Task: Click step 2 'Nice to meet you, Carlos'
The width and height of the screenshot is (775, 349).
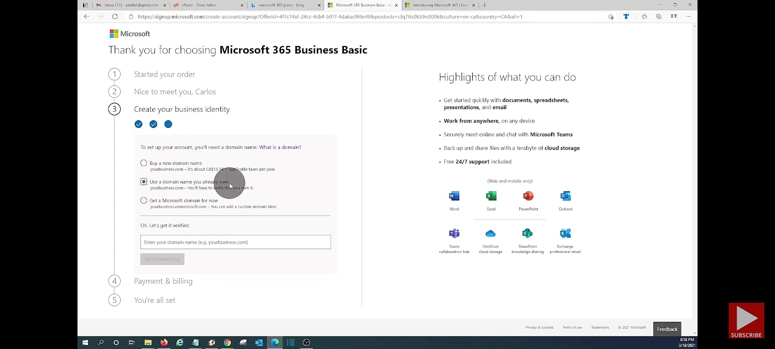Action: (x=175, y=92)
